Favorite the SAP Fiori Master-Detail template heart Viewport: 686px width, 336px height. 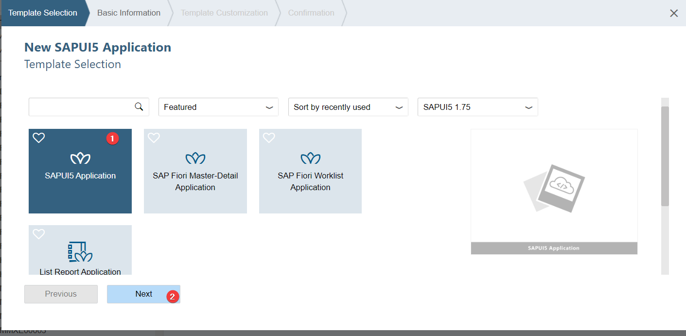tap(154, 138)
